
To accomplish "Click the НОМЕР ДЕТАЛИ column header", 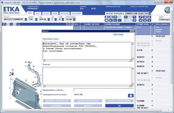I will tap(94, 24).
